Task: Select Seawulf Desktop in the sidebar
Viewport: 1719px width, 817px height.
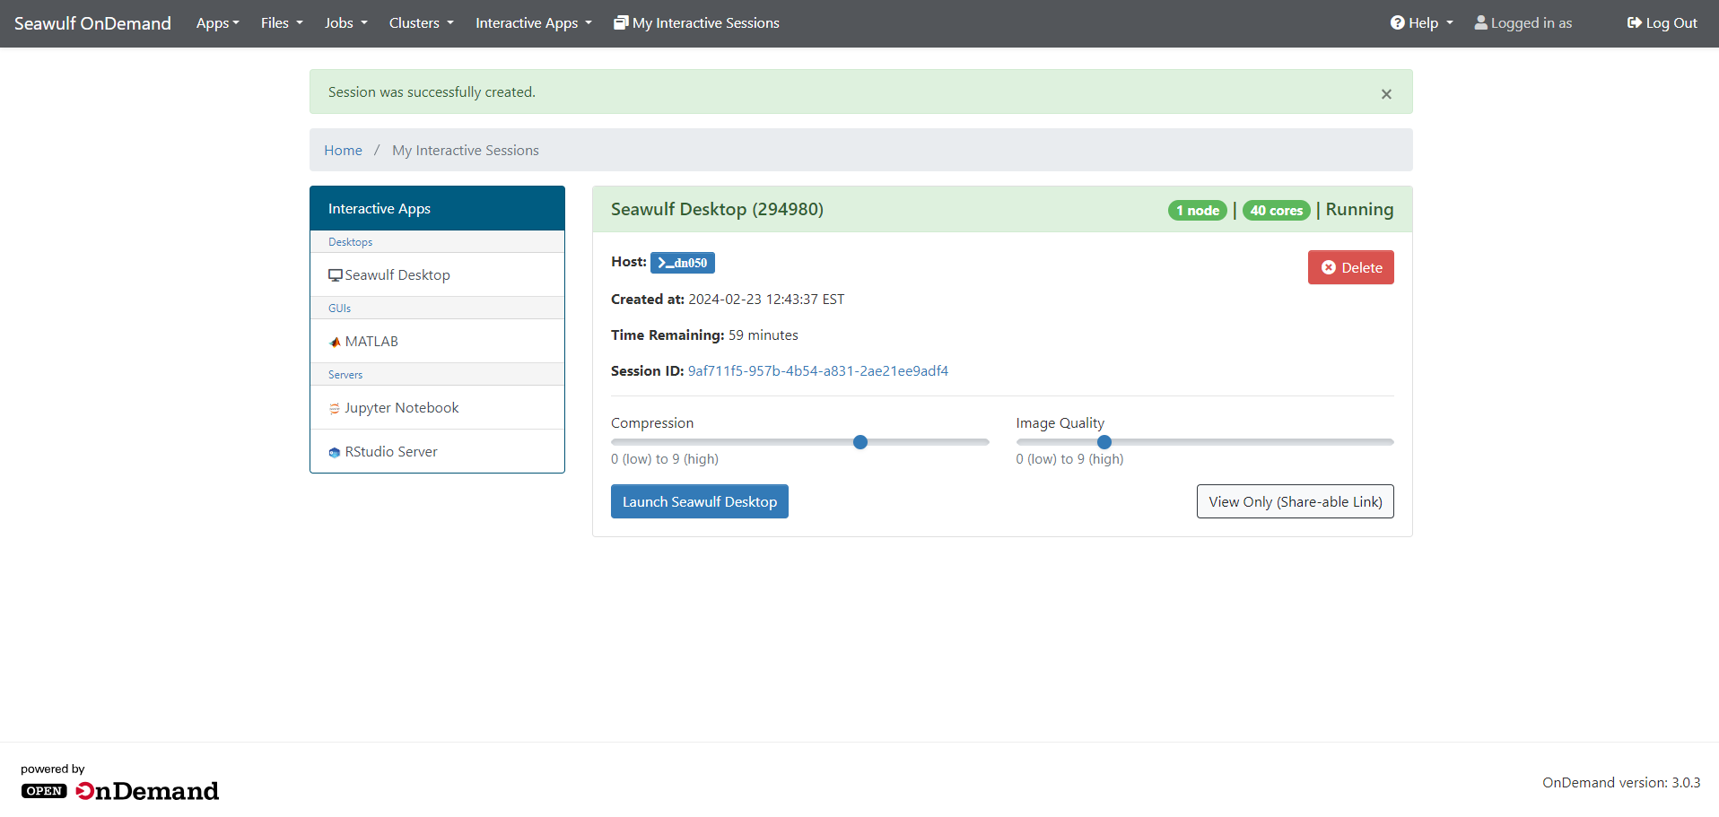Action: pos(437,275)
